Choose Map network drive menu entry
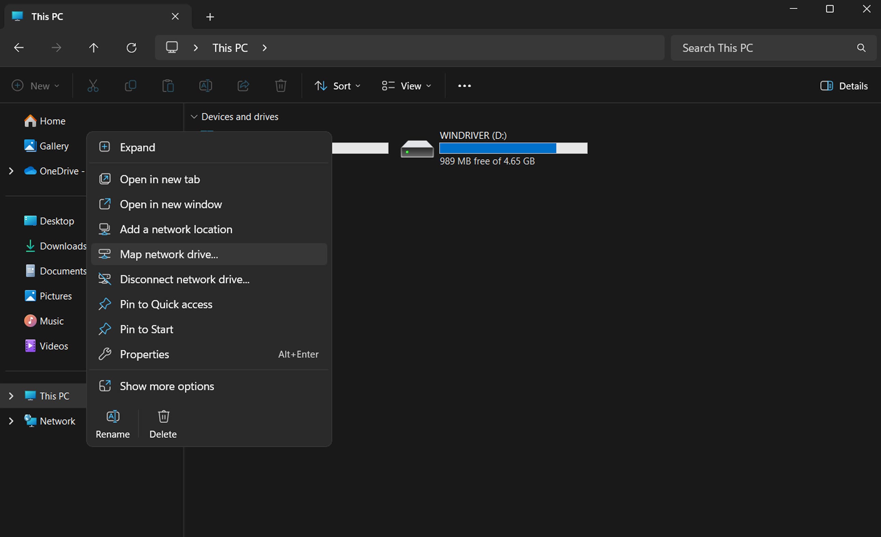The height and width of the screenshot is (537, 881). [169, 254]
